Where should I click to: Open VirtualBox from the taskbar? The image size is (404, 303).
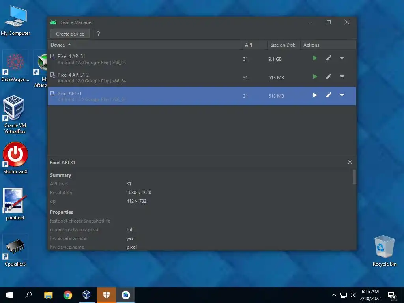tap(87, 295)
